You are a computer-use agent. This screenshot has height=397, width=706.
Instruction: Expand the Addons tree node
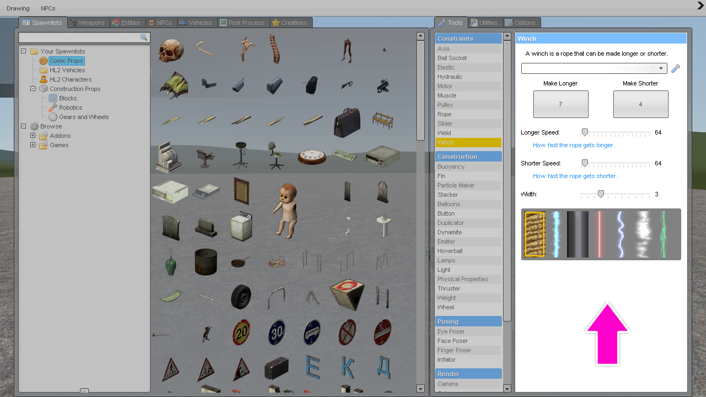tap(33, 136)
